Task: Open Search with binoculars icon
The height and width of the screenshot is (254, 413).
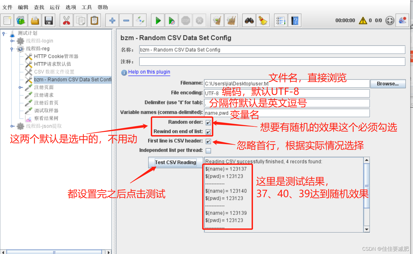Action: pos(249,20)
